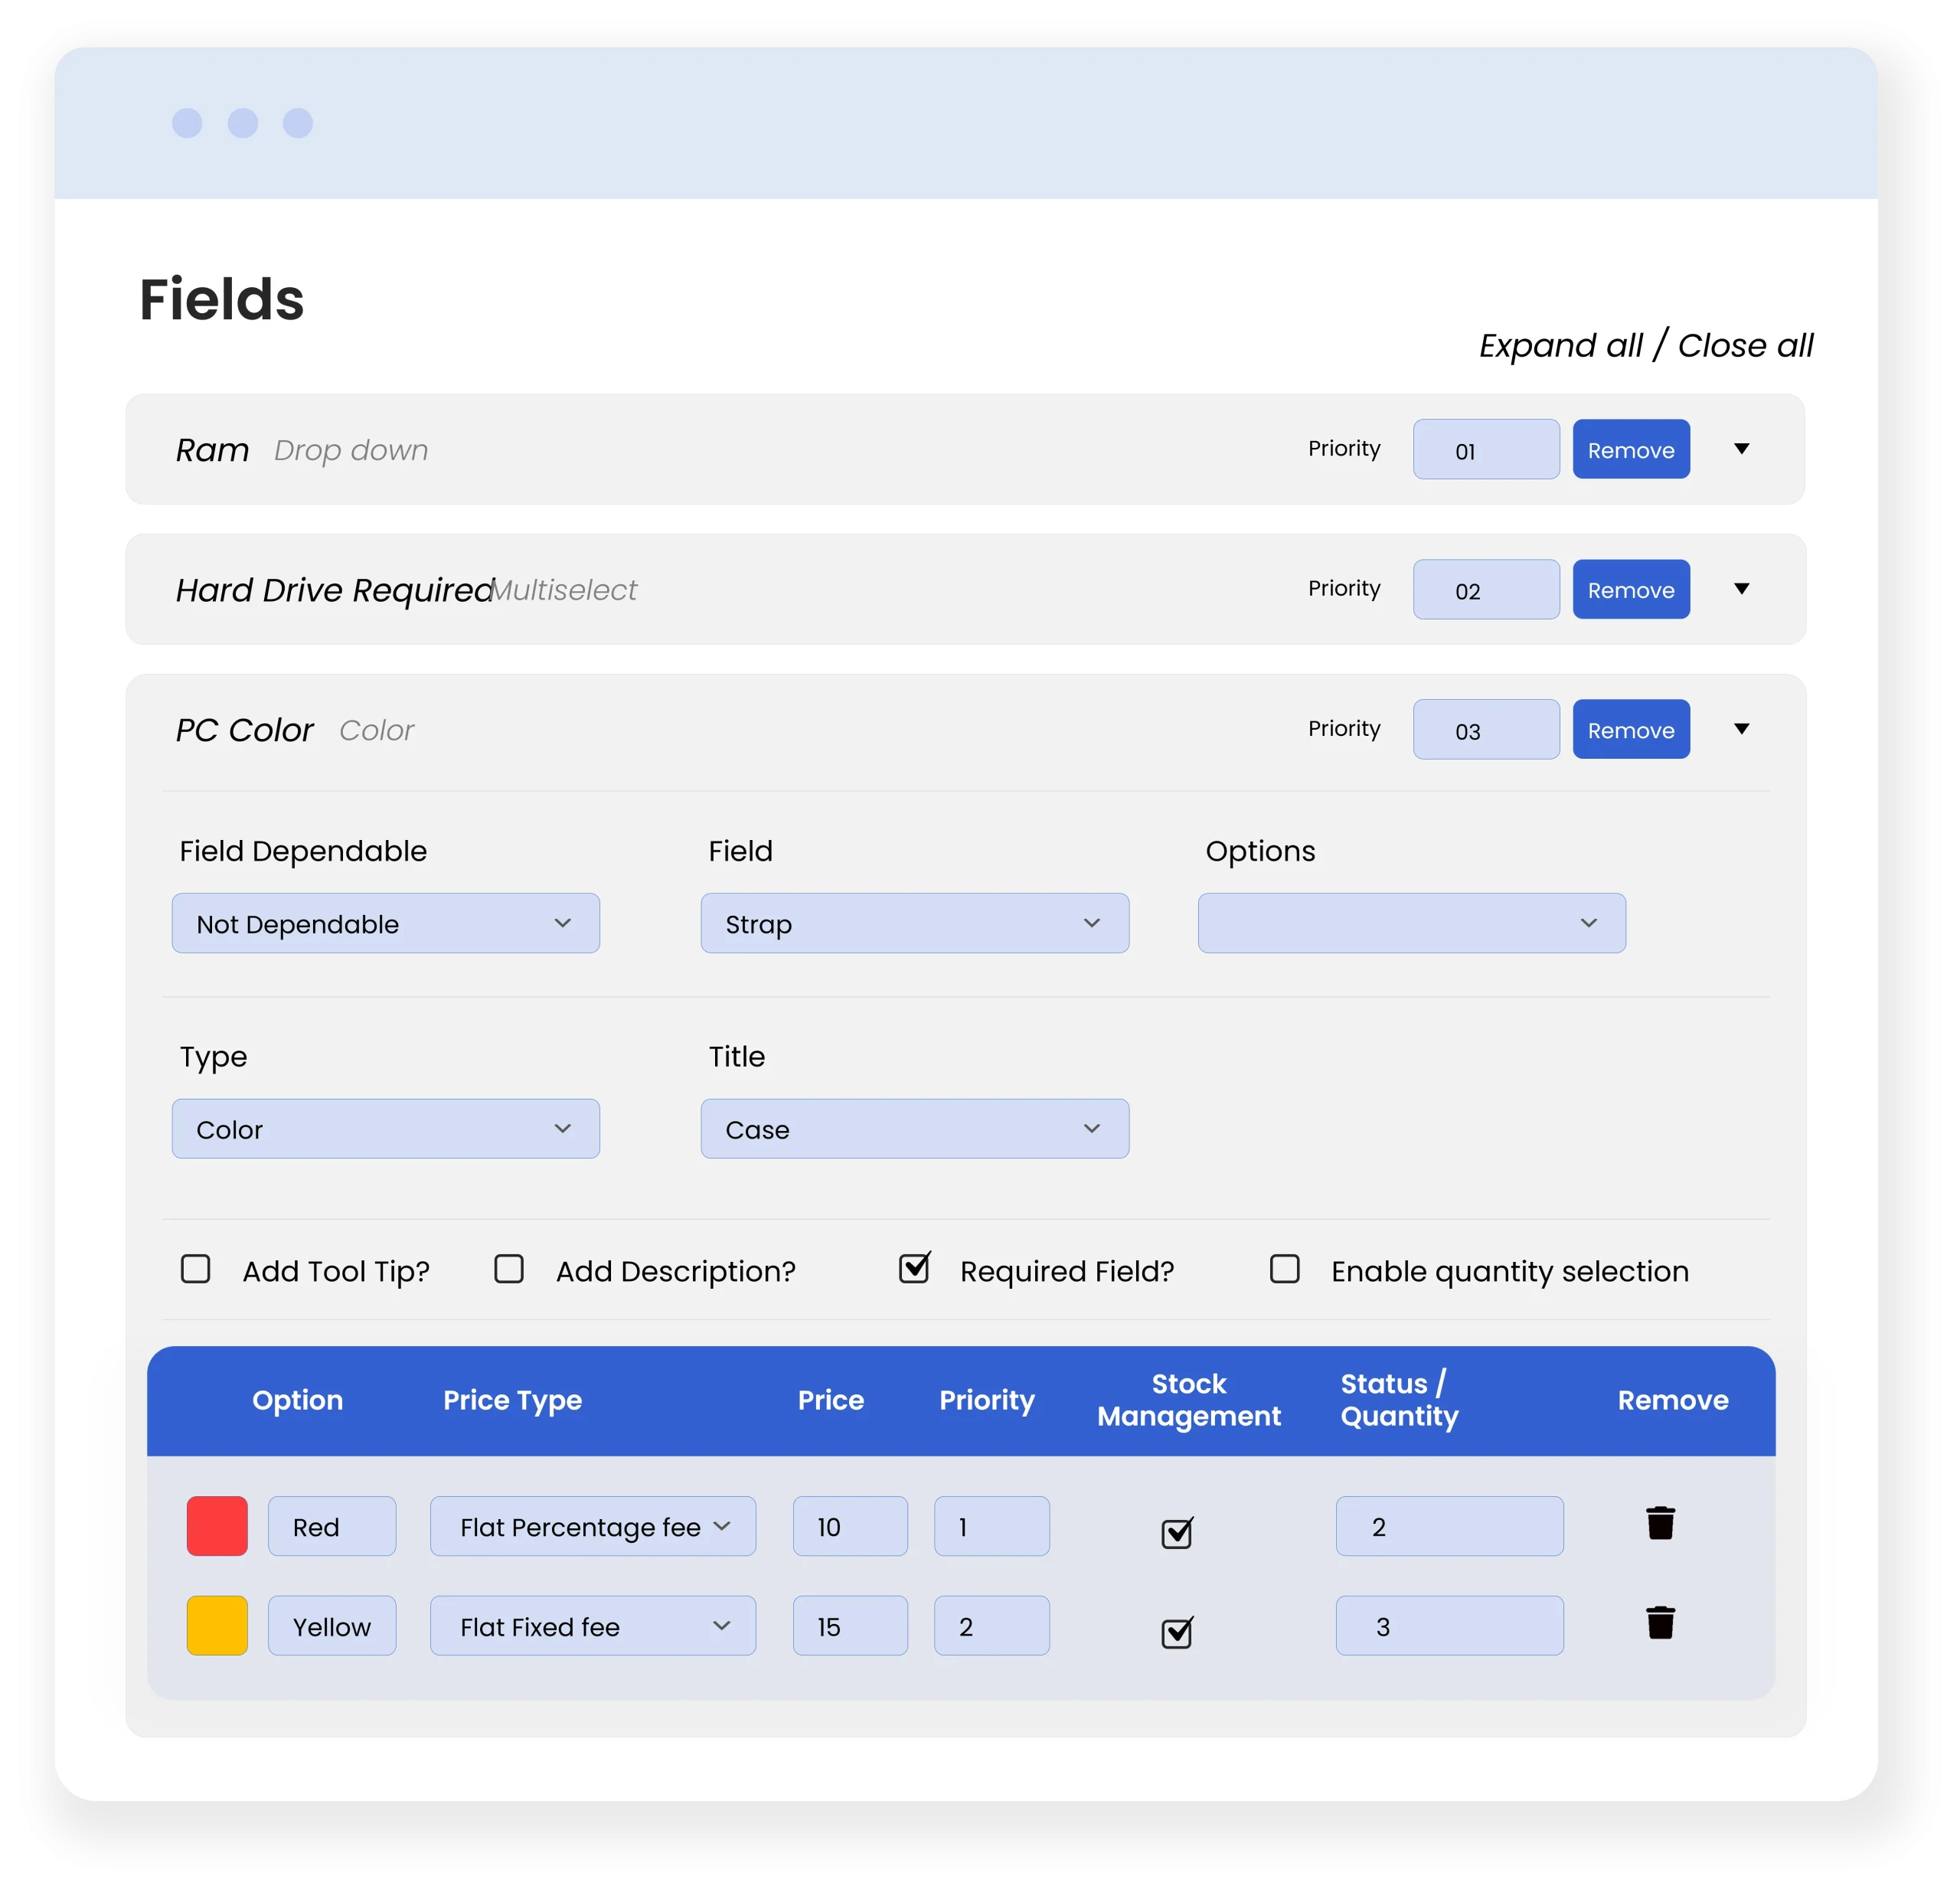Toggle stock management for Red option
Image resolution: width=1960 pixels, height=1889 pixels.
pos(1177,1532)
